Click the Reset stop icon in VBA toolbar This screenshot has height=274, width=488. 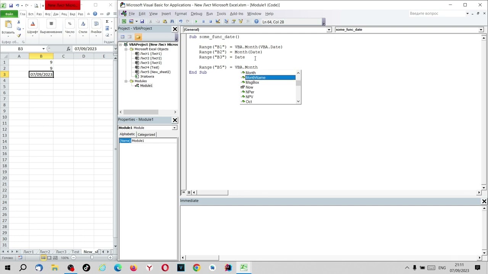210,22
